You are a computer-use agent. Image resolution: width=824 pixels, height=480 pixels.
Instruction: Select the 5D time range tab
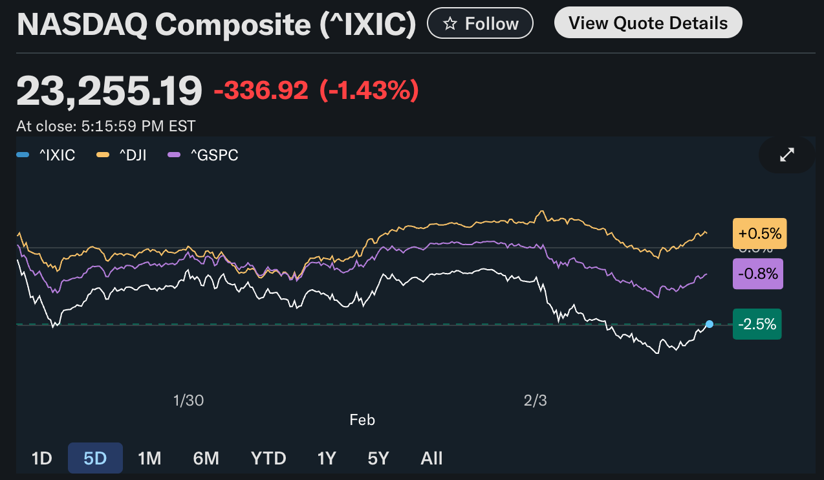95,458
